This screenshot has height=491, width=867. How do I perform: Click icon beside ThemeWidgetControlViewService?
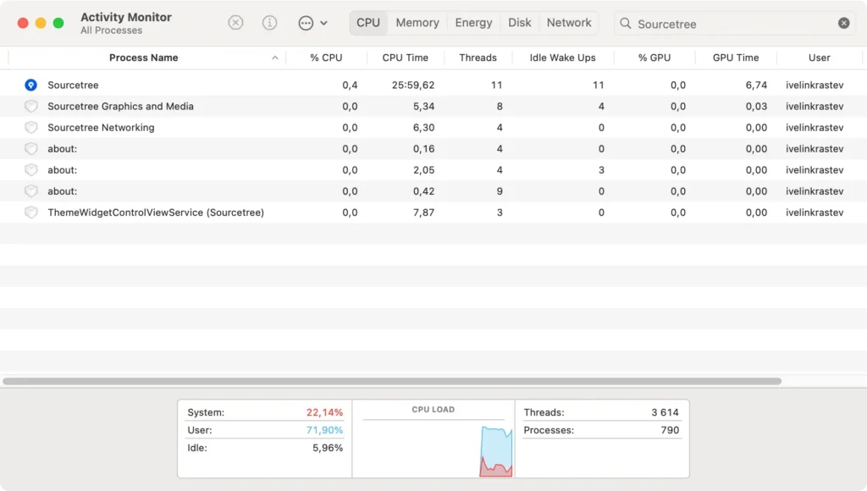click(x=31, y=212)
